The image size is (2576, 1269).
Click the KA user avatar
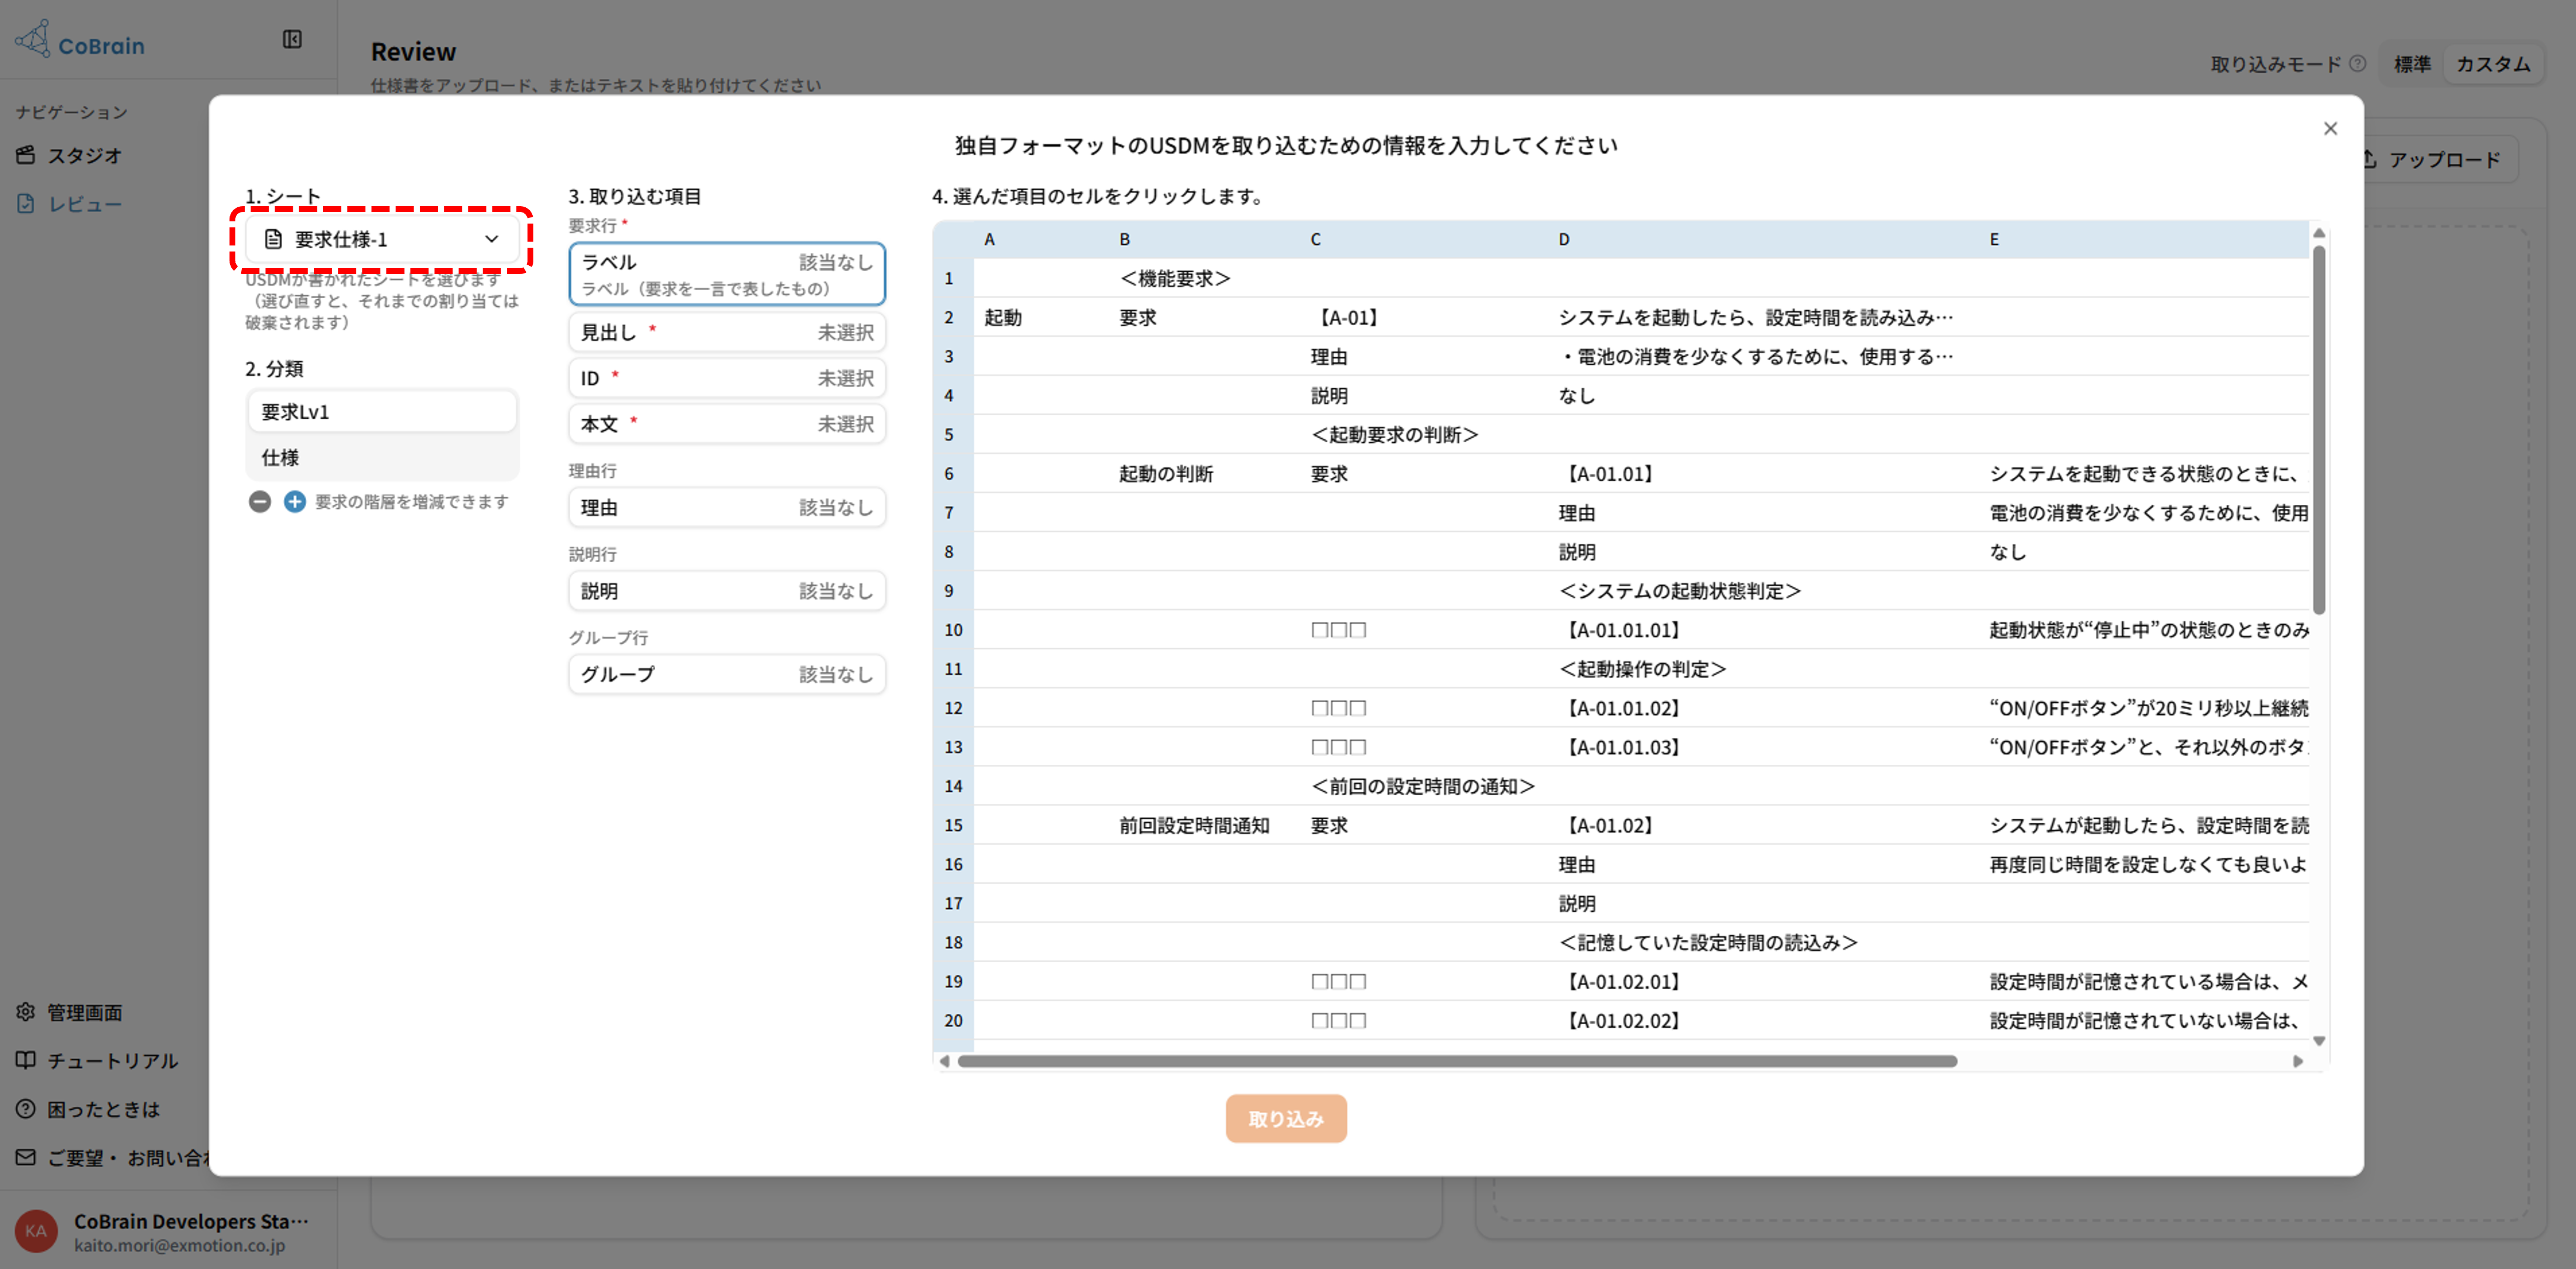[x=37, y=1231]
